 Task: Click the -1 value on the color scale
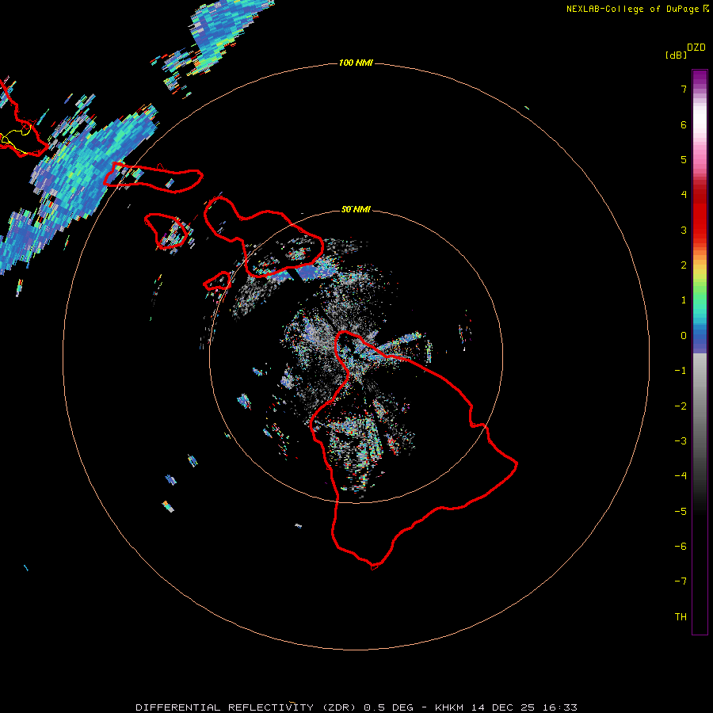(681, 371)
